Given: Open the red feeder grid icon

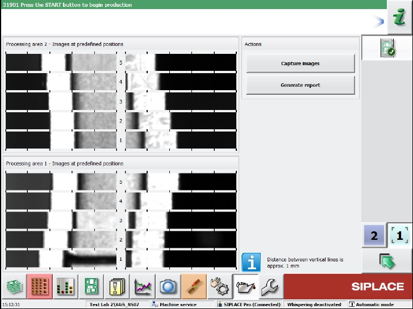Looking at the screenshot, I should [x=40, y=286].
